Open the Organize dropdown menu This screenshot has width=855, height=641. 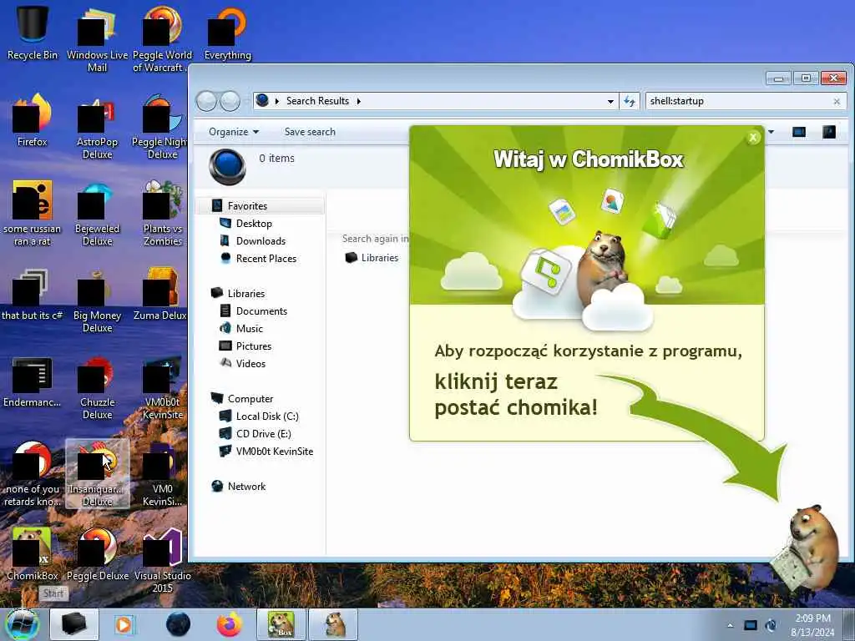click(234, 132)
